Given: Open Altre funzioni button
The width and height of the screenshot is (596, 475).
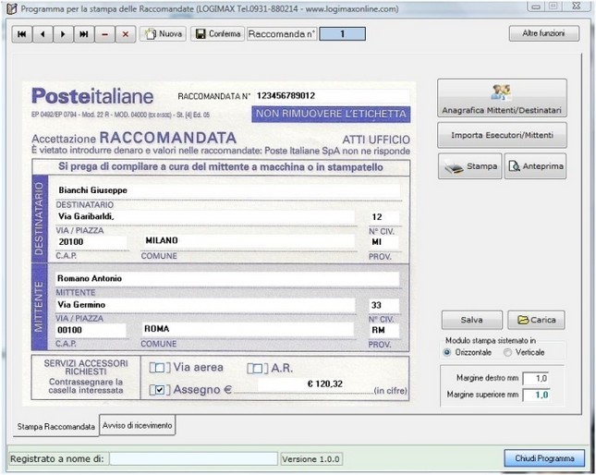Looking at the screenshot, I should [544, 33].
